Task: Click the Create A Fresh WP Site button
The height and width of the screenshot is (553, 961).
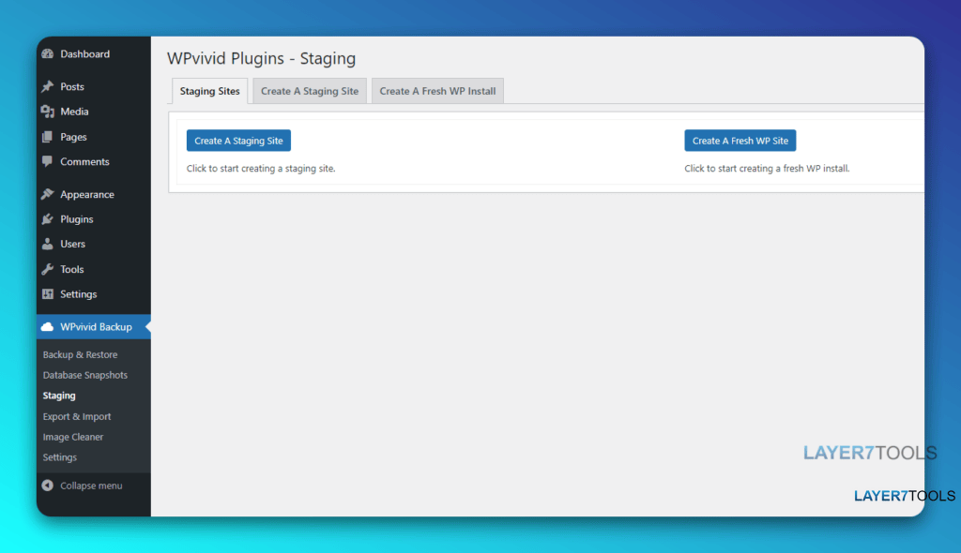Action: 740,141
